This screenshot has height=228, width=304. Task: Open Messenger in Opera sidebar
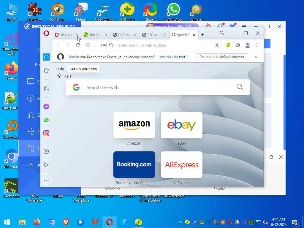pyautogui.click(x=46, y=107)
